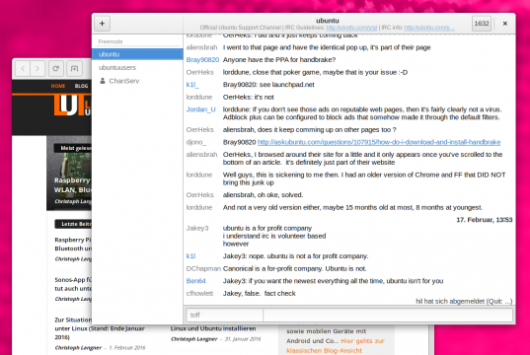Click the Freenode network label
530x355 pixels.
point(111,41)
